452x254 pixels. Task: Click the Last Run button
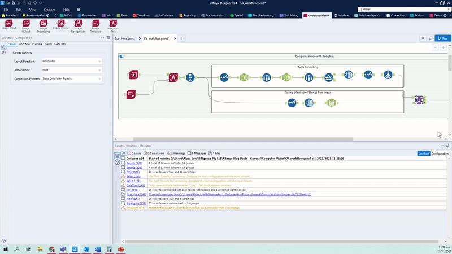coord(423,154)
